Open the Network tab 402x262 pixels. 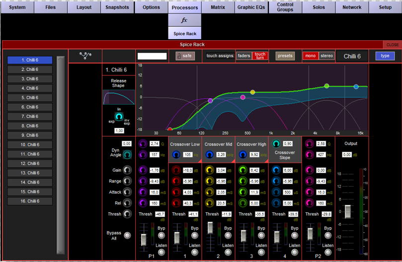pos(352,7)
